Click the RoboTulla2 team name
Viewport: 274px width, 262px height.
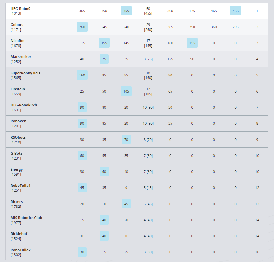point(20,250)
